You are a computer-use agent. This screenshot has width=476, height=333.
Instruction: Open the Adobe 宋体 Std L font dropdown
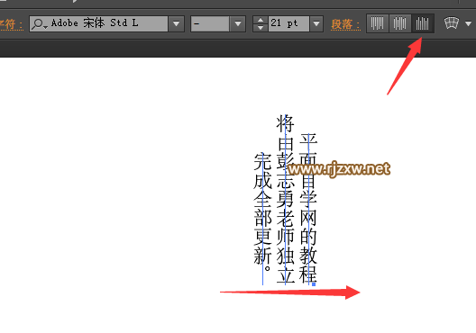point(176,23)
